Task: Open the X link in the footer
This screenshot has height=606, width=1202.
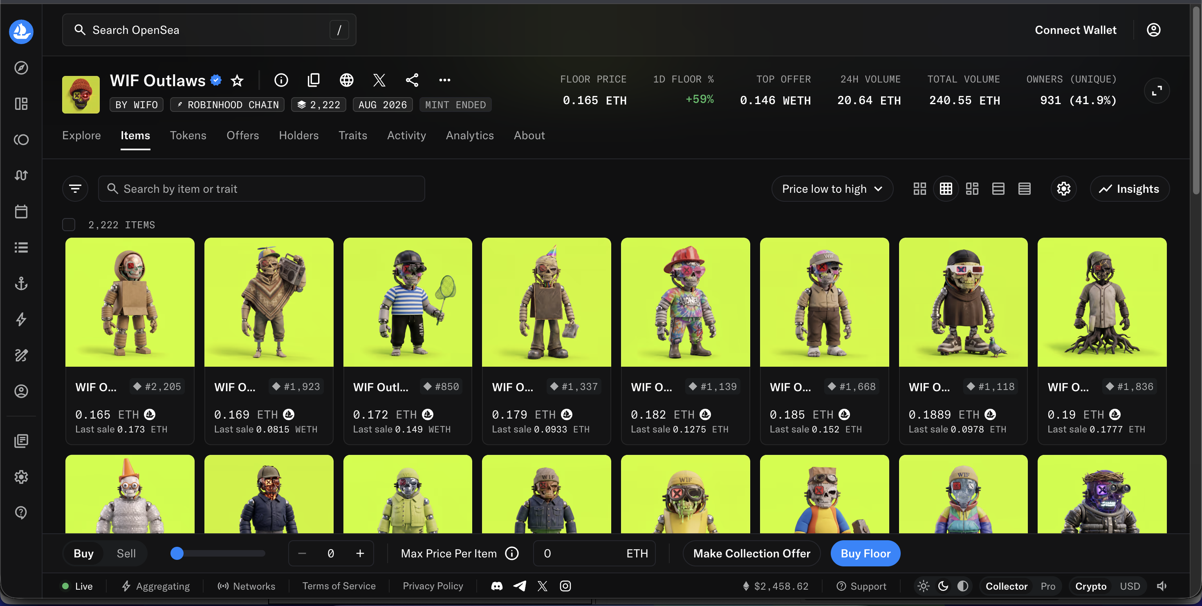Action: [542, 586]
